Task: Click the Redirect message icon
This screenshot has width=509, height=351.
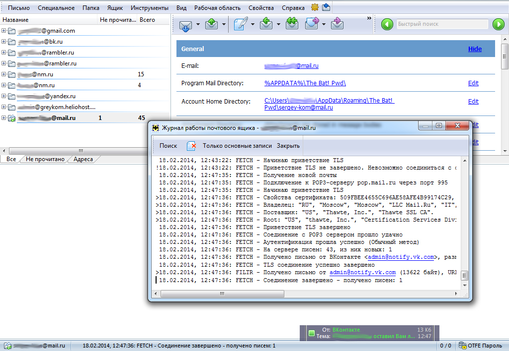Action: point(337,24)
